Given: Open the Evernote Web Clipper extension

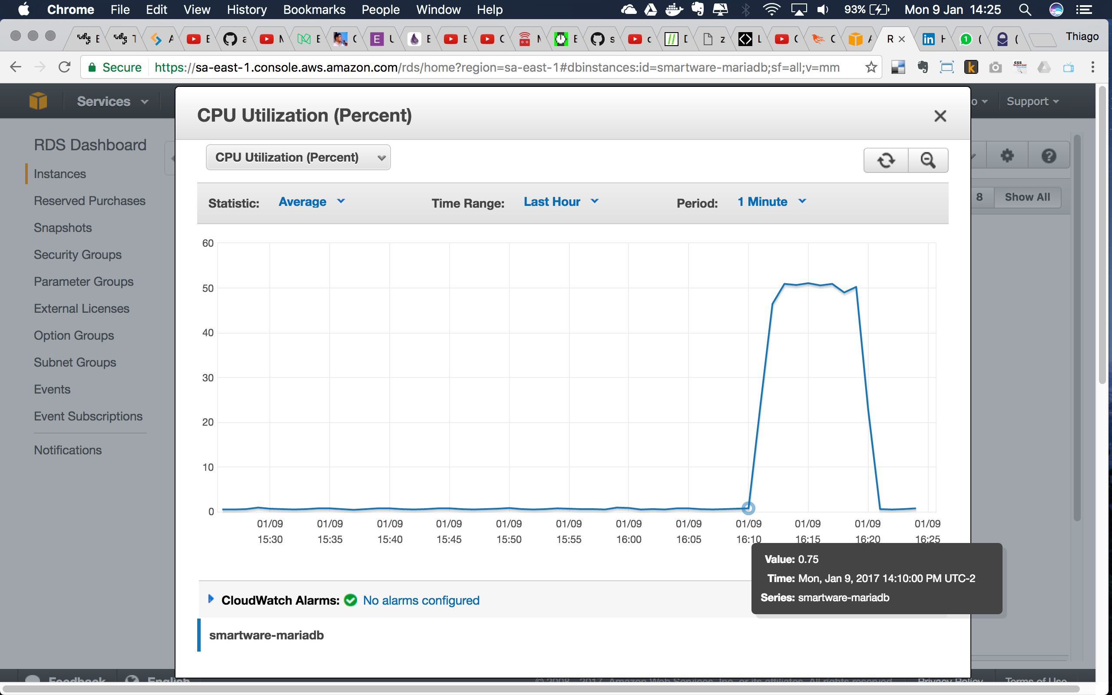Looking at the screenshot, I should (923, 67).
